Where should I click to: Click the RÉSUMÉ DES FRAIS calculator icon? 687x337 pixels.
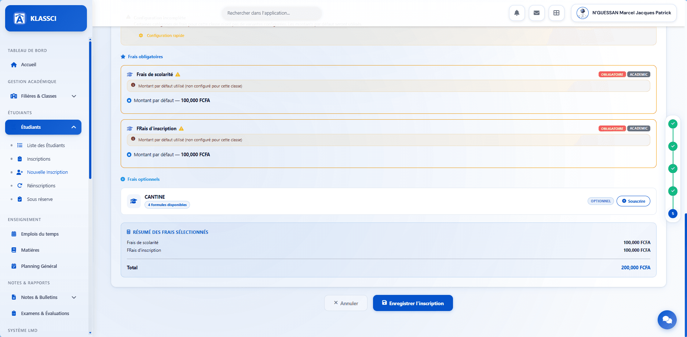point(129,232)
